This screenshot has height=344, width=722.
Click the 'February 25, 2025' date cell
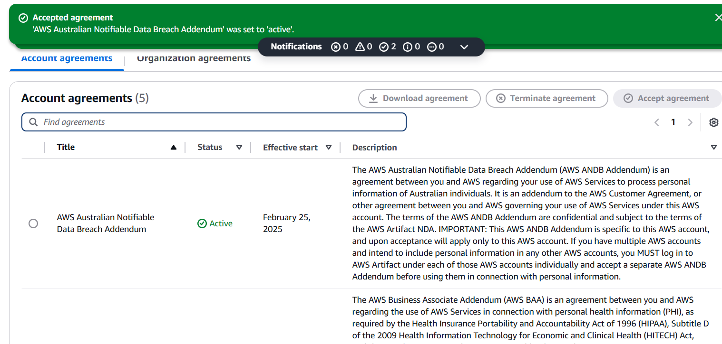(x=287, y=223)
